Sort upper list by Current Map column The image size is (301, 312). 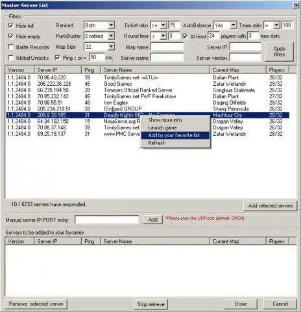238,70
